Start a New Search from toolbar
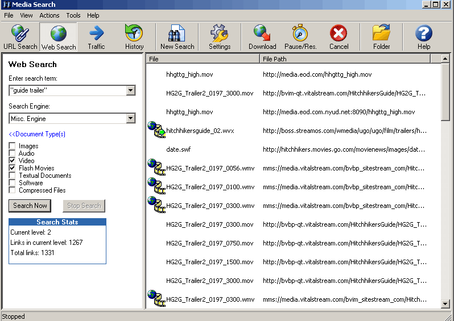This screenshot has height=321, width=454. [x=177, y=37]
